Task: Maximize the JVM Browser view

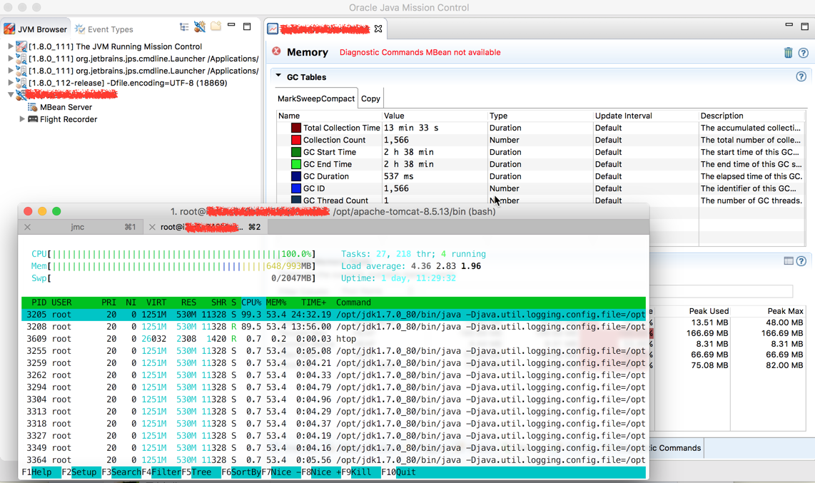Action: [248, 26]
